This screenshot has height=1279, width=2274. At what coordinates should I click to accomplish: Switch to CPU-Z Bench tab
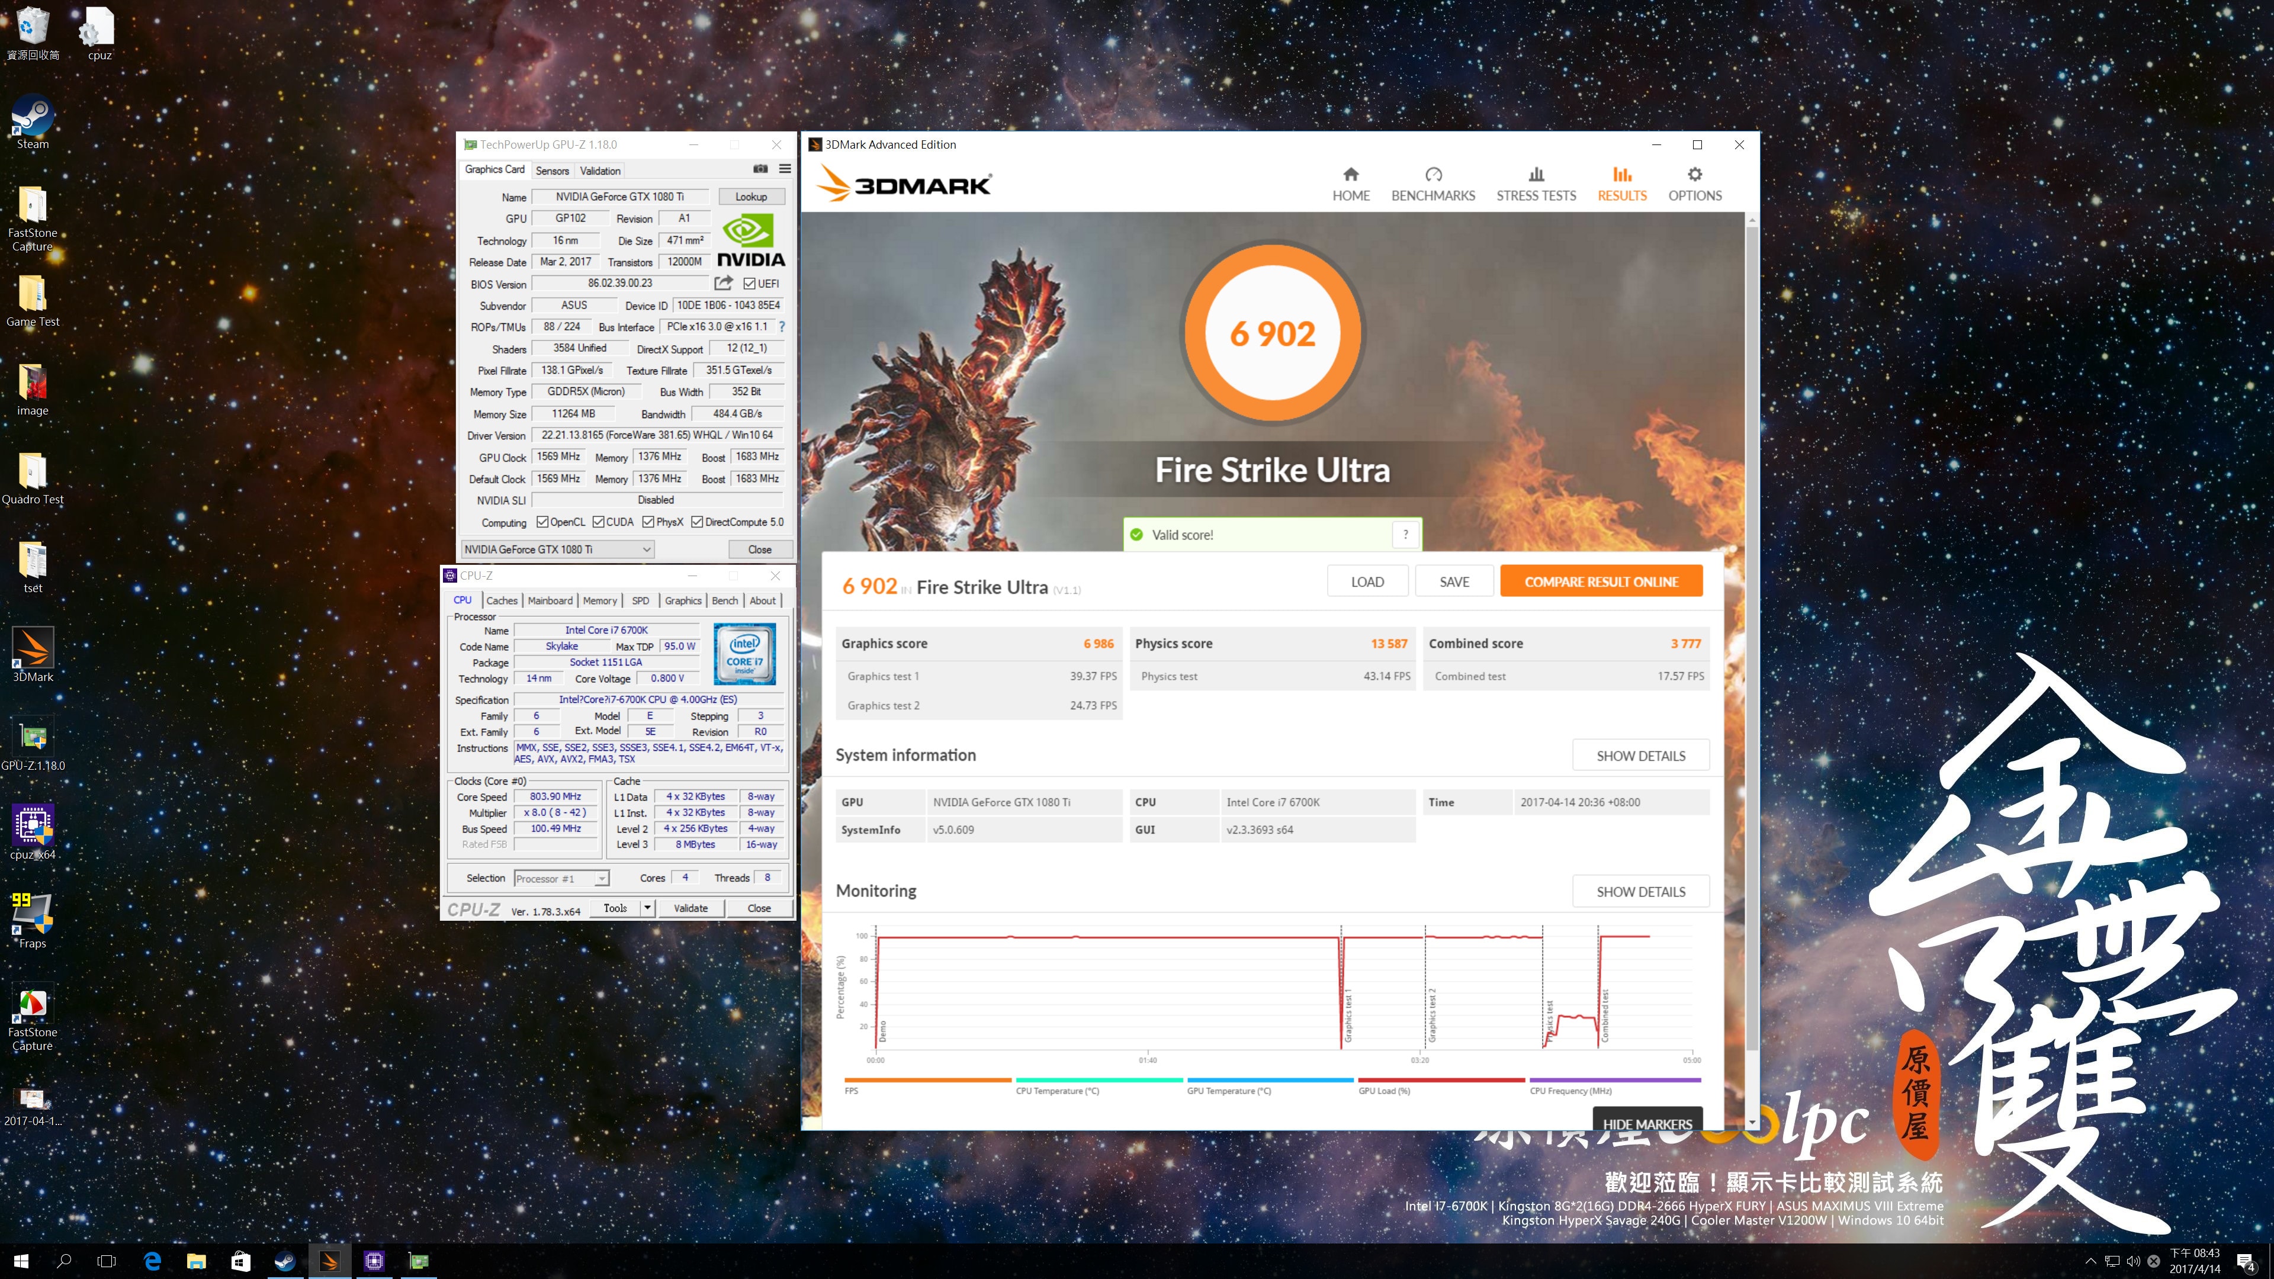point(725,600)
